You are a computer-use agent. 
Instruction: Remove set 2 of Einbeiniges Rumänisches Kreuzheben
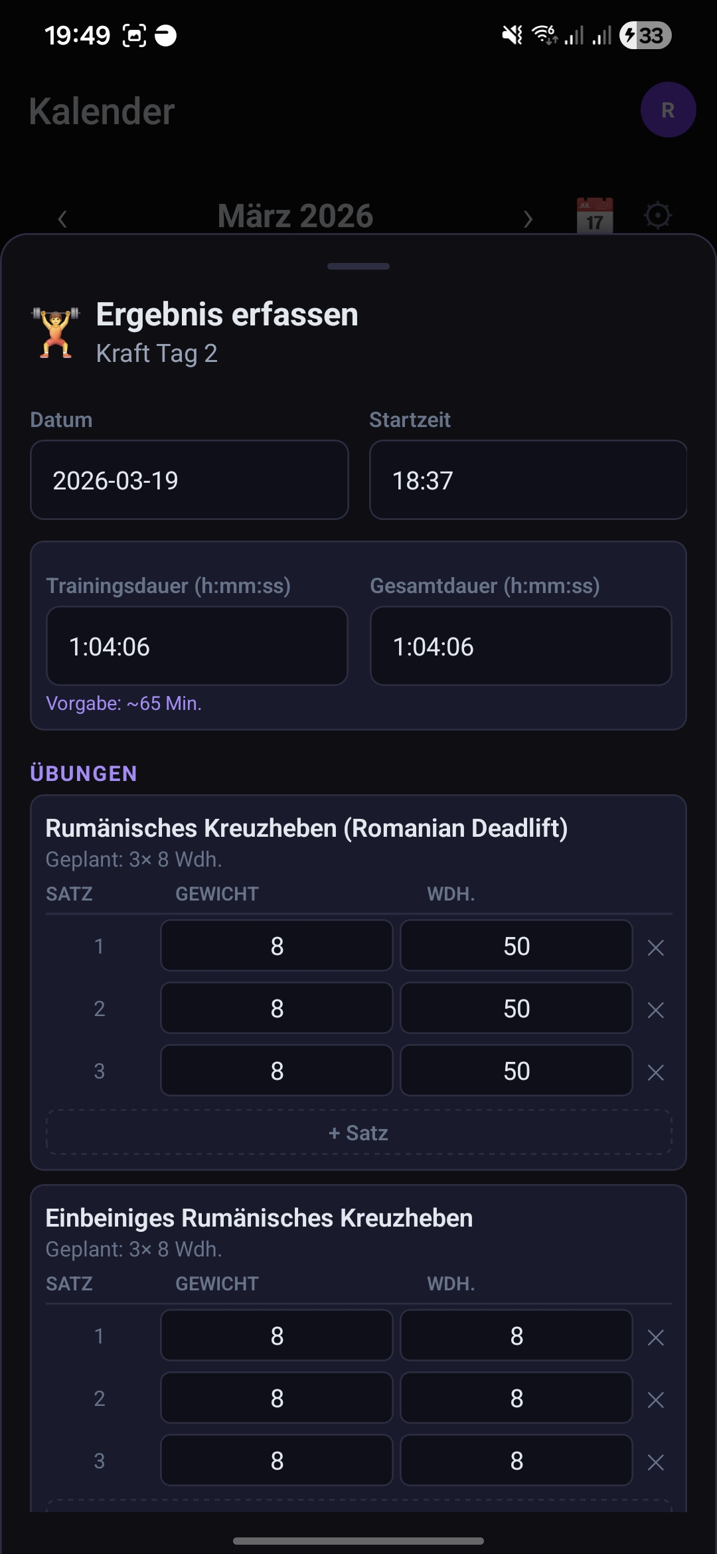pos(655,1400)
